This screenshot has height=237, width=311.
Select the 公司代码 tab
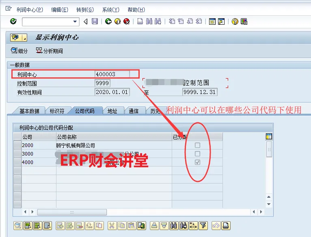[x=85, y=111]
